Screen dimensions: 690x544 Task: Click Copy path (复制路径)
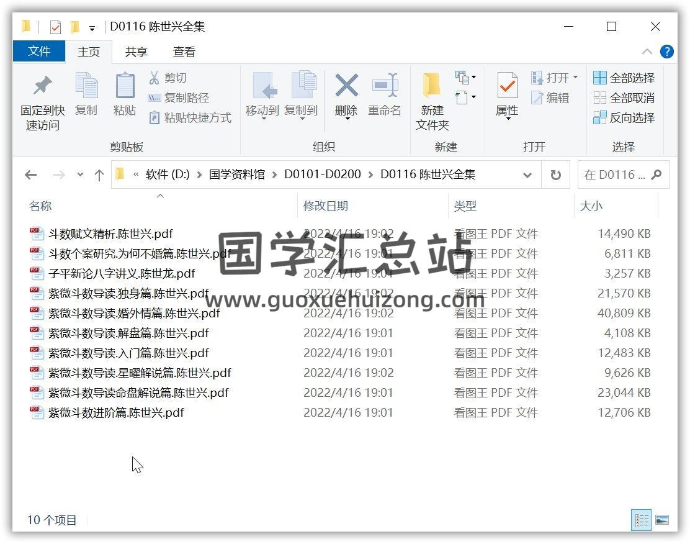(x=179, y=97)
